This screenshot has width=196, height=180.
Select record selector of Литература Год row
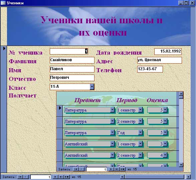tap(60, 133)
